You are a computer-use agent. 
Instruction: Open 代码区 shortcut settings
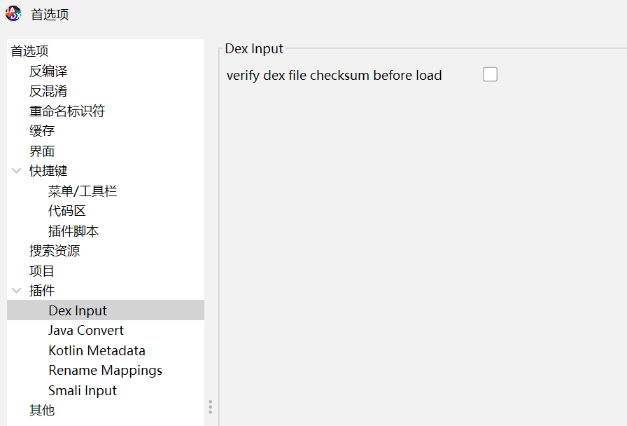pyautogui.click(x=67, y=211)
